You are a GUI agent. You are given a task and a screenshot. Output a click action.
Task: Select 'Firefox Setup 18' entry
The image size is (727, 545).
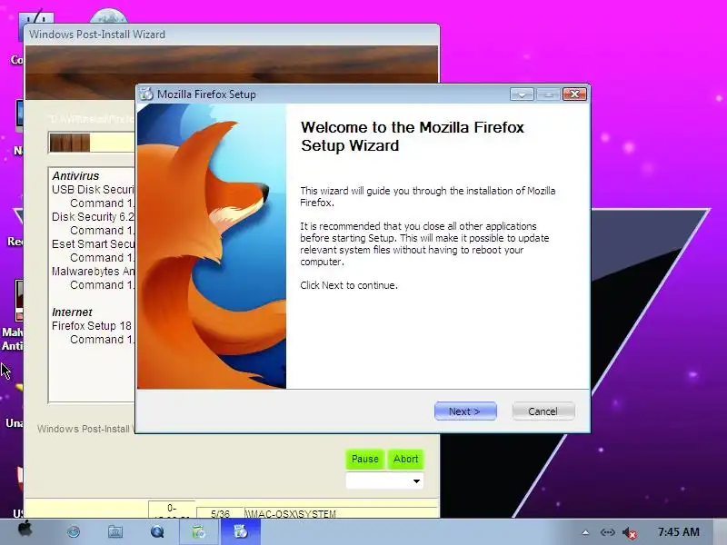(92, 326)
